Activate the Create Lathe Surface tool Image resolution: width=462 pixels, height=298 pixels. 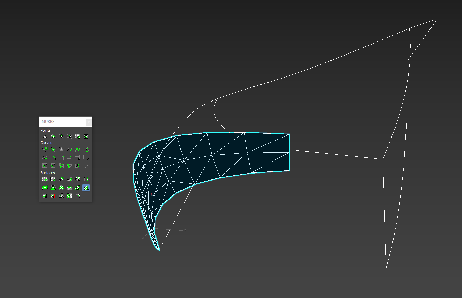(53, 188)
